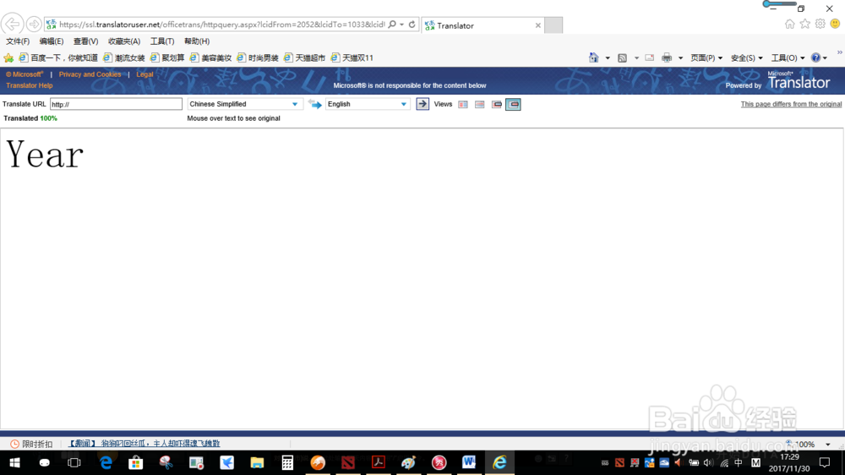Image resolution: width=845 pixels, height=475 pixels.
Task: Open Chinese Simplified source language dropdown
Action: point(243,104)
